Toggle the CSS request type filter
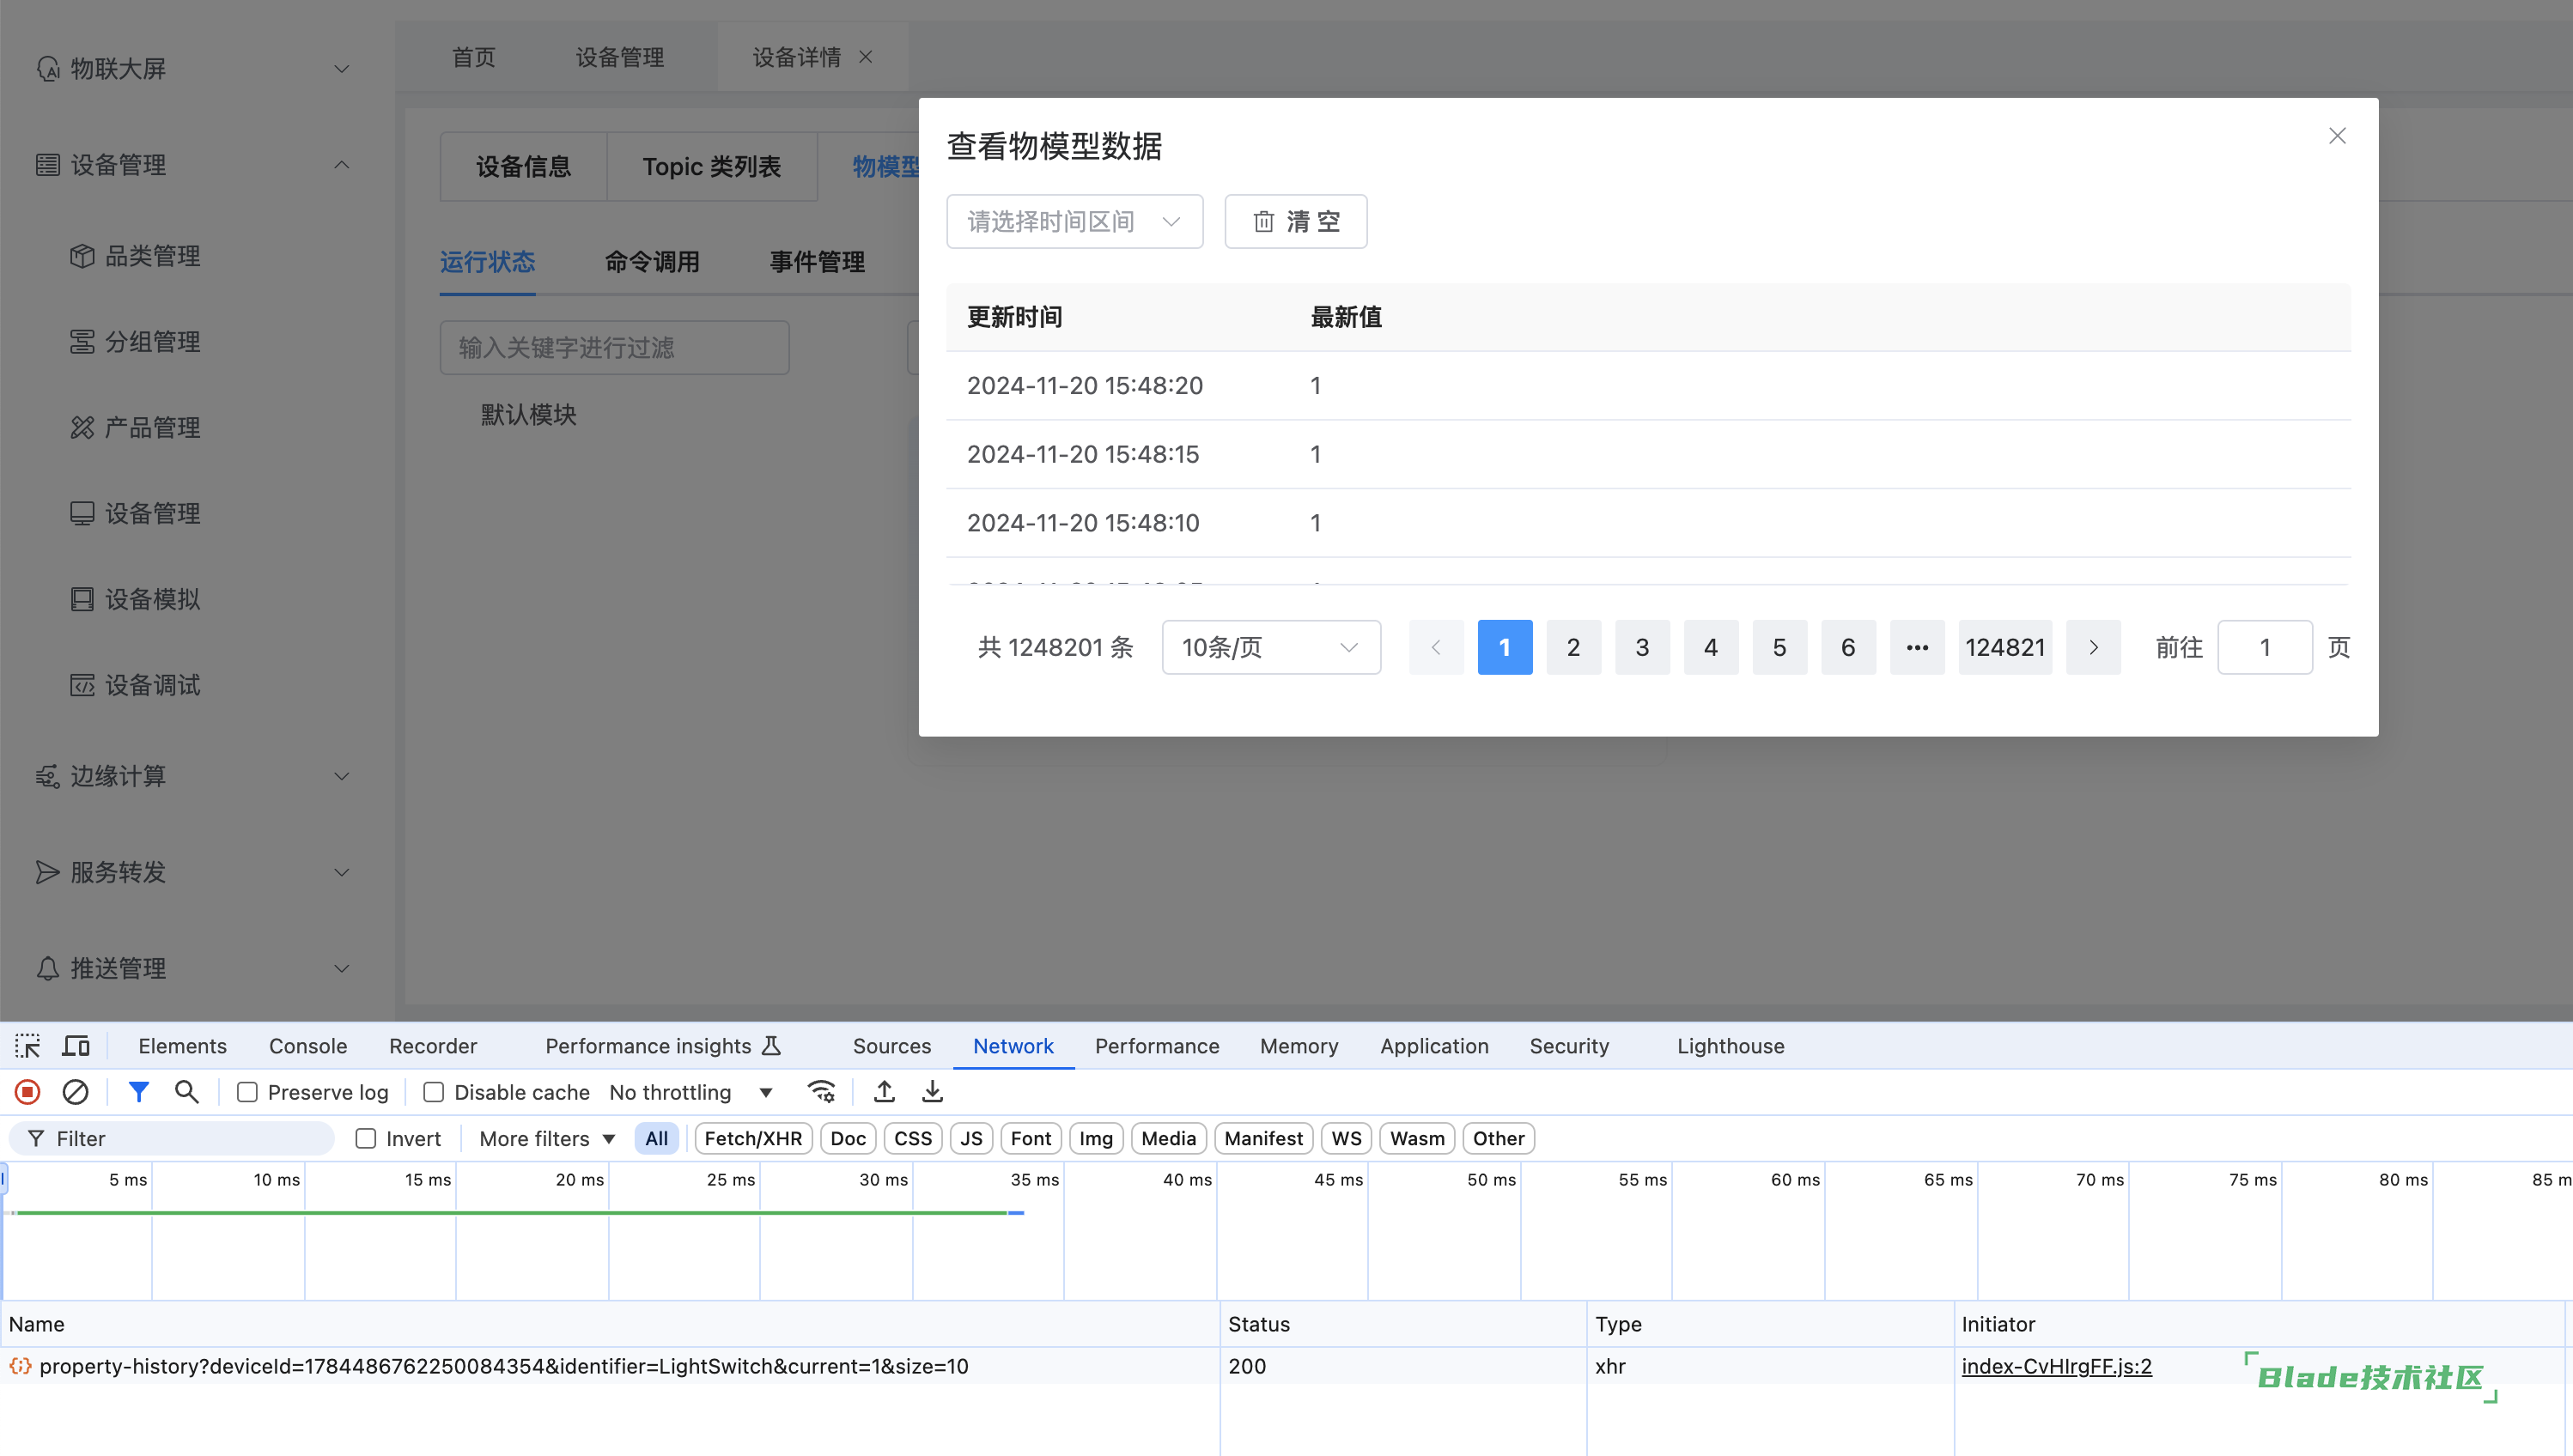Image resolution: width=2573 pixels, height=1456 pixels. point(912,1139)
